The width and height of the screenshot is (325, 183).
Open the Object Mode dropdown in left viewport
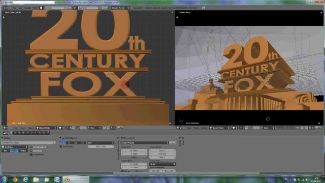(46, 128)
